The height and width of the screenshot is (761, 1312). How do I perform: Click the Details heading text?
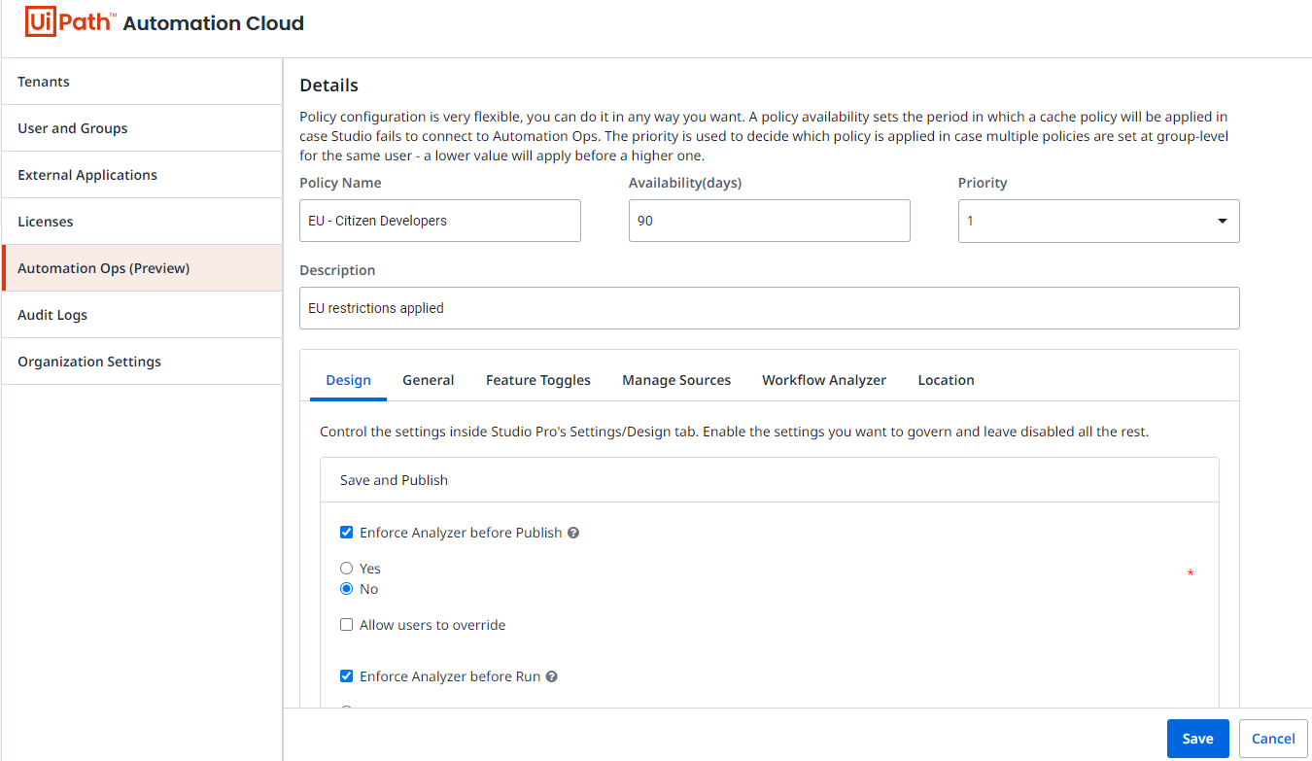click(328, 86)
